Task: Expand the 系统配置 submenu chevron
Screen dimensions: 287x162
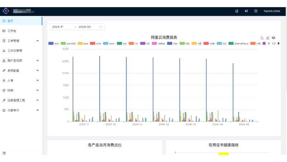Action: tap(38, 70)
